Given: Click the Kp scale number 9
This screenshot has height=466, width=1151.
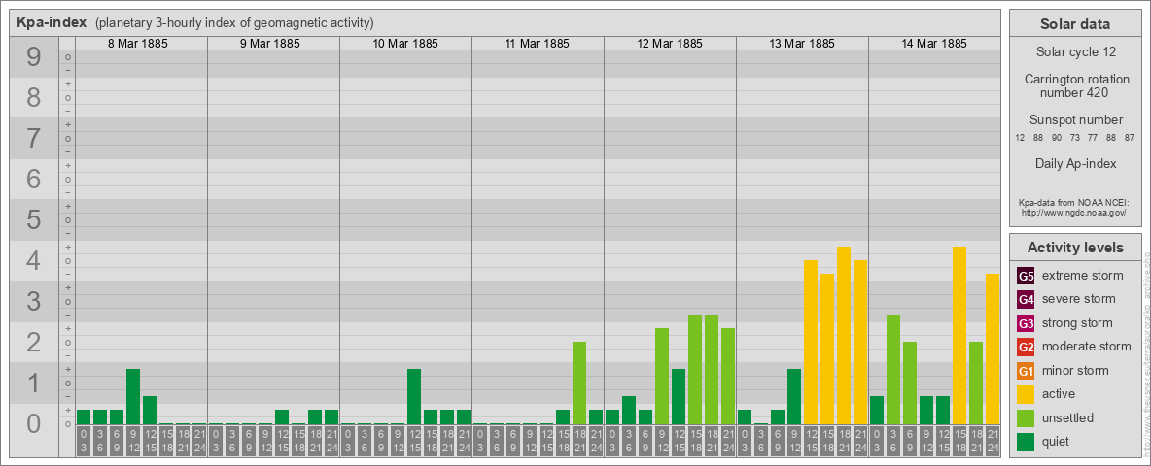Looking at the screenshot, I should pyautogui.click(x=33, y=57).
